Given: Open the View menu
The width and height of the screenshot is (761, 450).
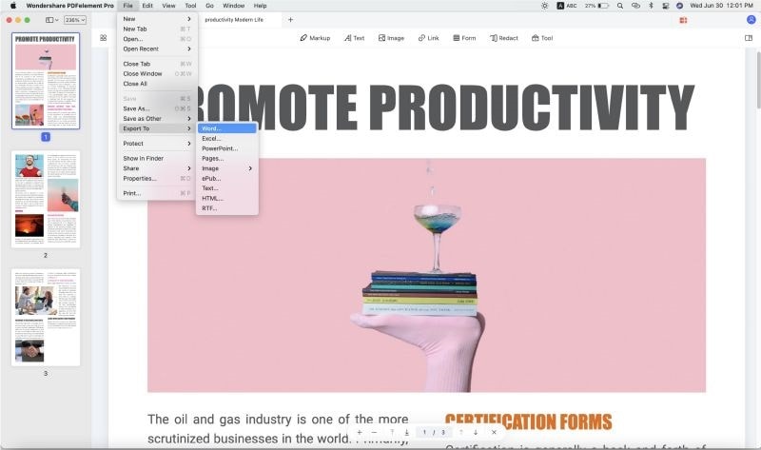Looking at the screenshot, I should click(169, 6).
